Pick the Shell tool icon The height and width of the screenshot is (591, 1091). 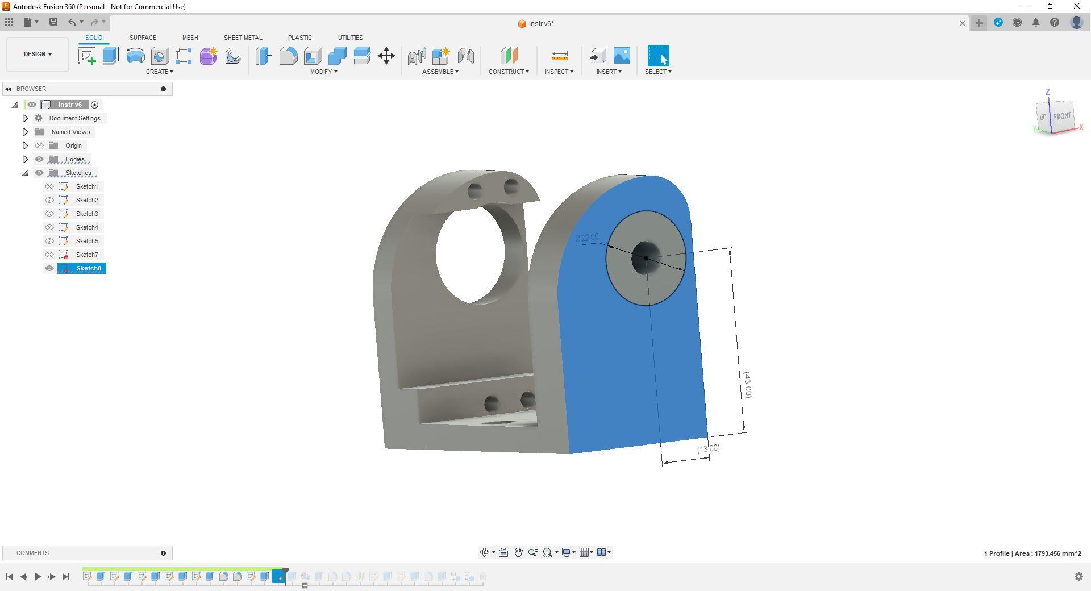(313, 56)
